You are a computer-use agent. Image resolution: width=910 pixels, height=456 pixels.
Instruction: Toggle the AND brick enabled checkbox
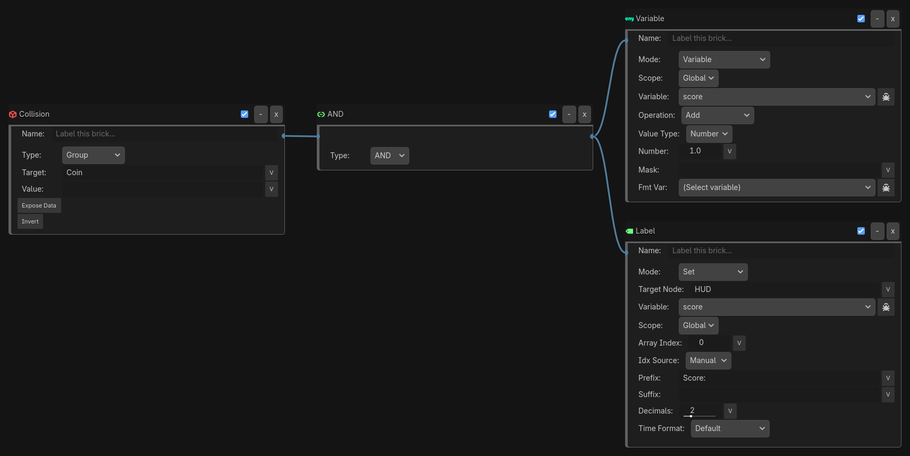pos(553,114)
